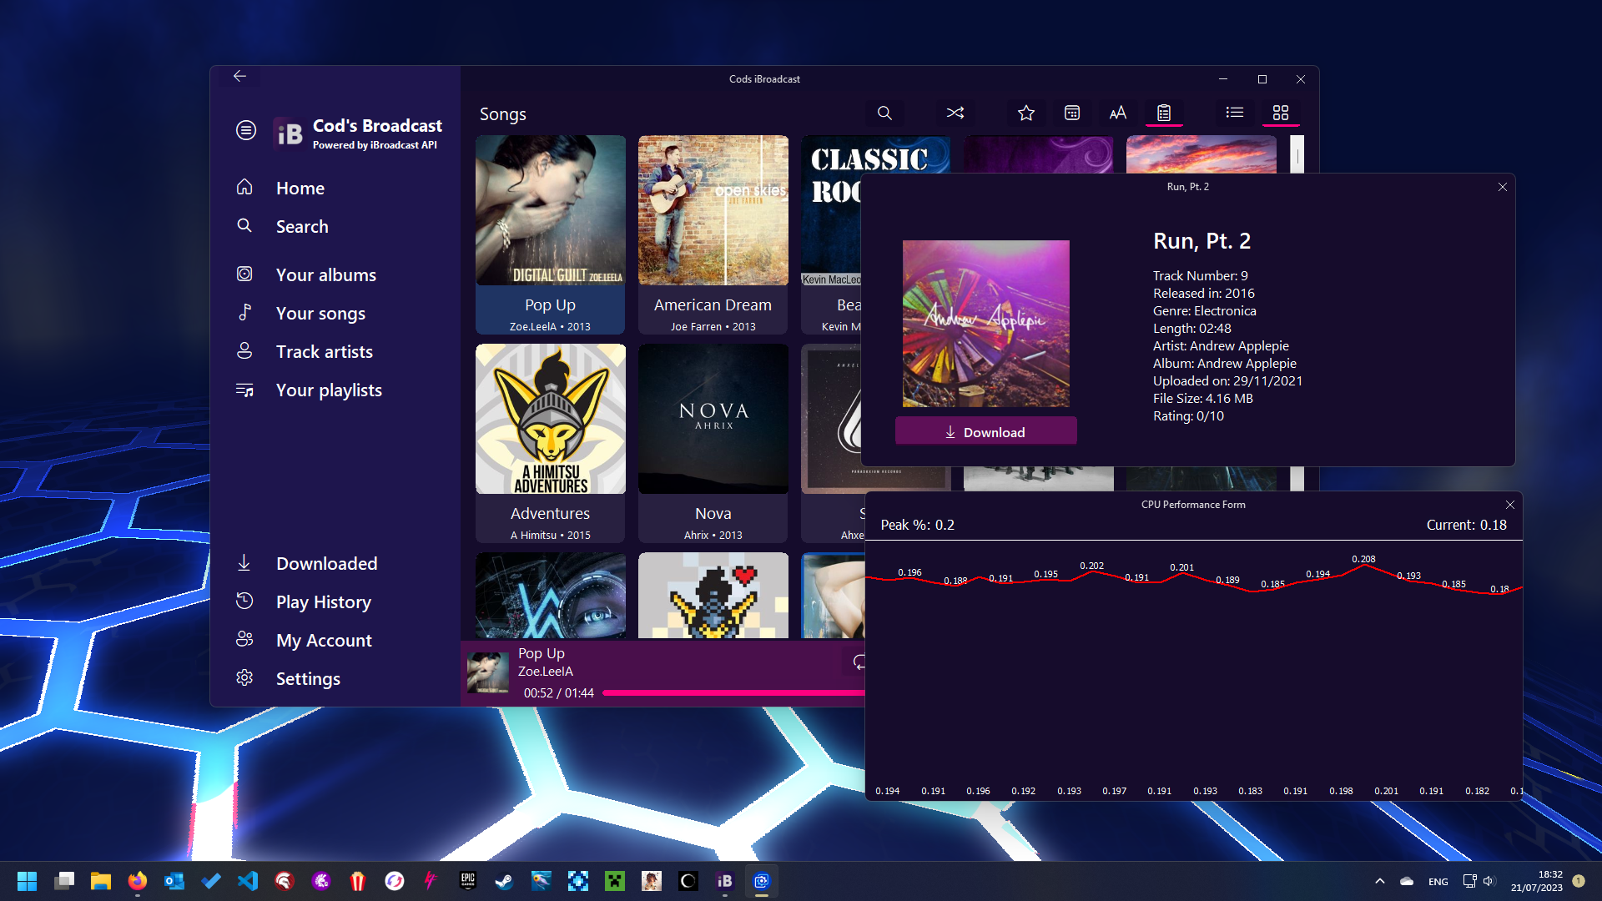Click the search magnifier icon in Songs toolbar
This screenshot has height=901, width=1602.
pos(884,113)
